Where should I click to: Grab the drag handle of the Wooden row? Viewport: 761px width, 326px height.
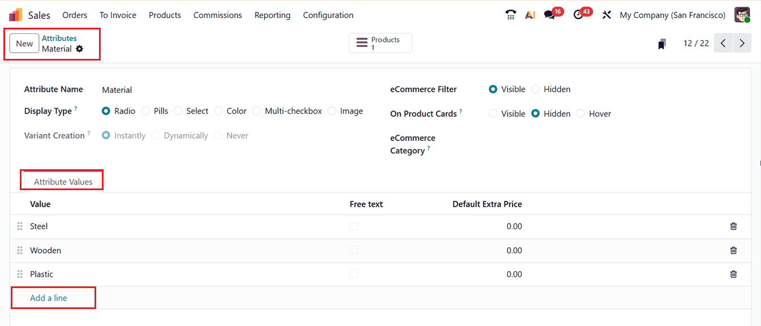[20, 250]
